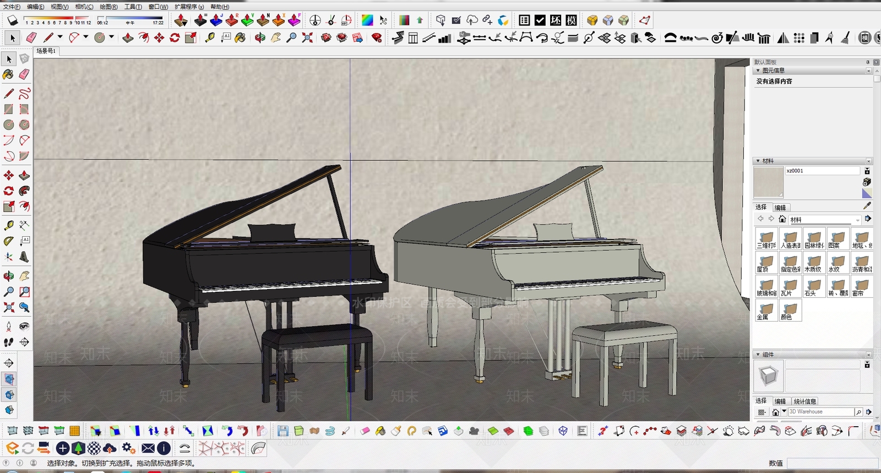Viewport: 881px width, 473px height.
Task: Open the 相机(C) menu
Action: tap(84, 7)
